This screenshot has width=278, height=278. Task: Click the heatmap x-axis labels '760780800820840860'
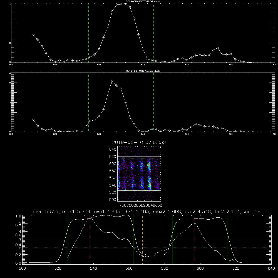coord(141,205)
